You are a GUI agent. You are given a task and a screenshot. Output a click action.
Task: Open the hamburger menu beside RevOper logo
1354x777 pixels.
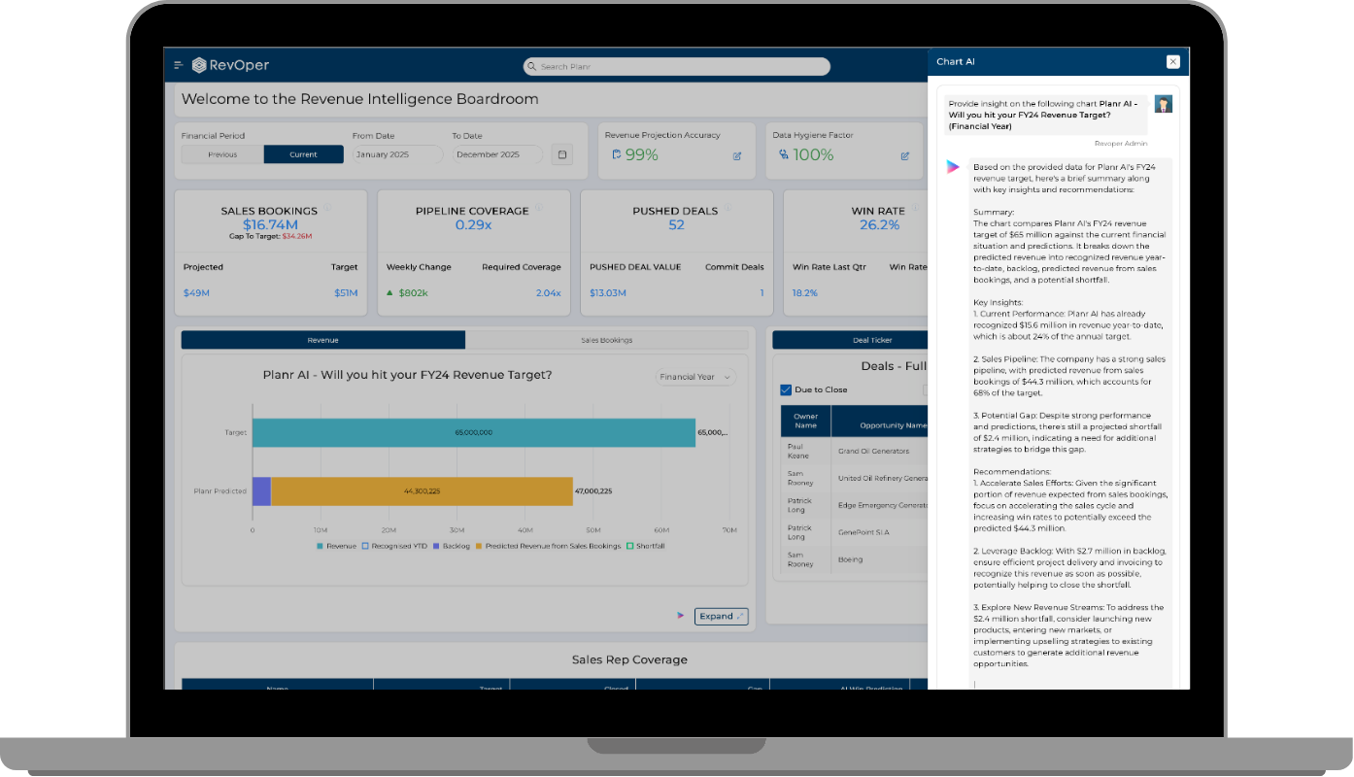178,65
